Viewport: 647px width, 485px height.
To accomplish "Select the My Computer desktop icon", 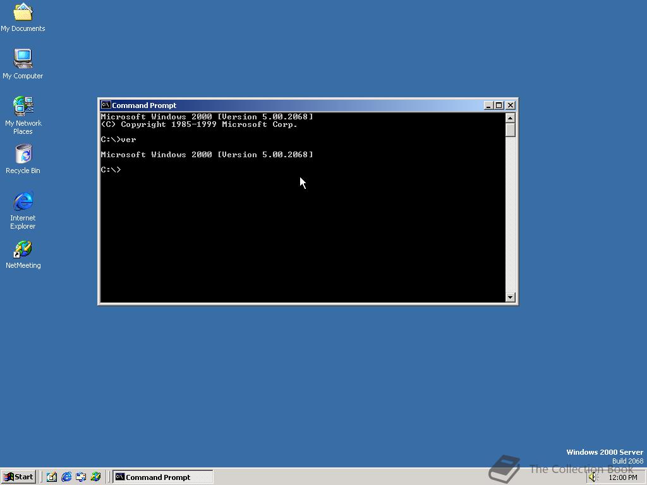I will [x=23, y=64].
